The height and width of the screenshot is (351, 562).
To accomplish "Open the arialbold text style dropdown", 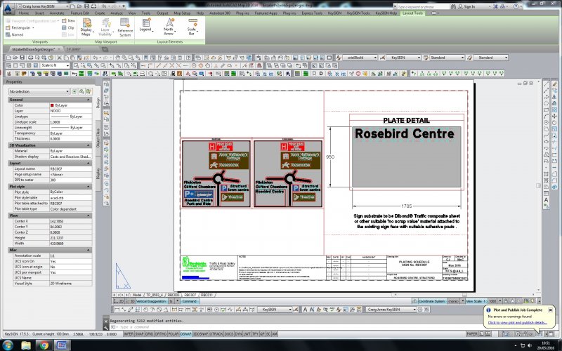I will (x=360, y=58).
